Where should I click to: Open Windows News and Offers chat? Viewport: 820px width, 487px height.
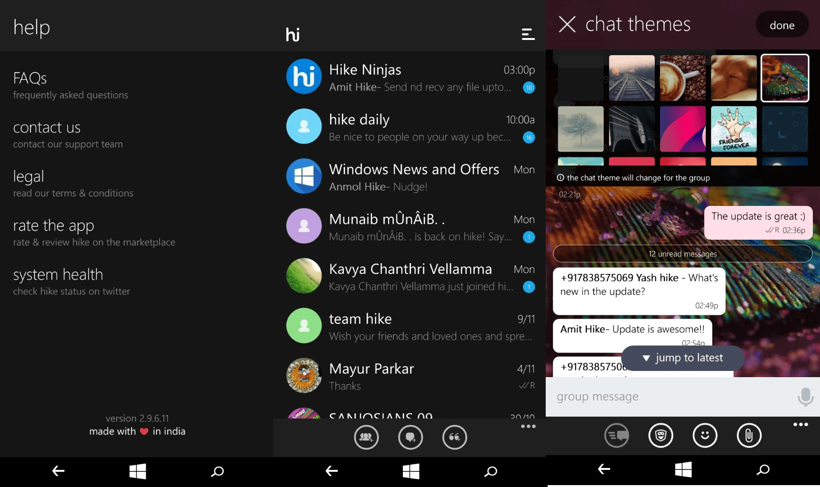(410, 176)
